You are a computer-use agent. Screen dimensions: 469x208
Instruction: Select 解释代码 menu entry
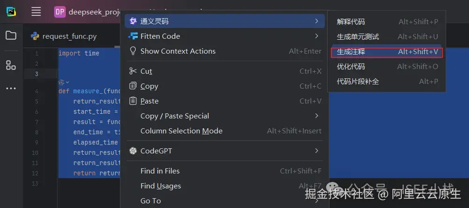tap(351, 21)
